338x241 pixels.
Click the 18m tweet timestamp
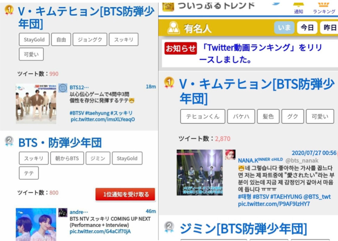(151, 87)
